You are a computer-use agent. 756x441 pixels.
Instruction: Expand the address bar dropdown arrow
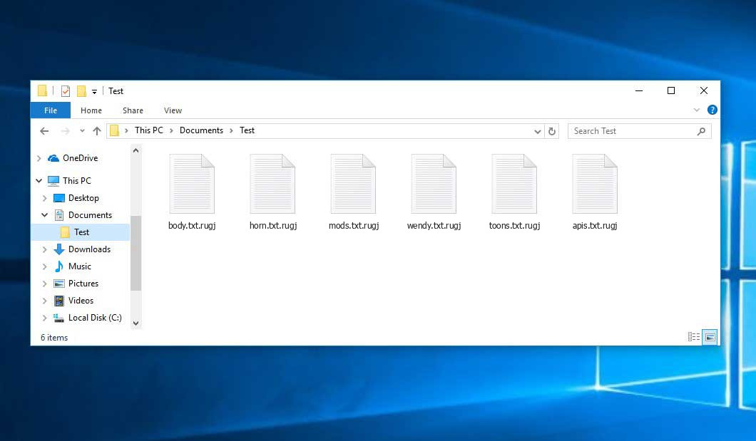coord(537,130)
